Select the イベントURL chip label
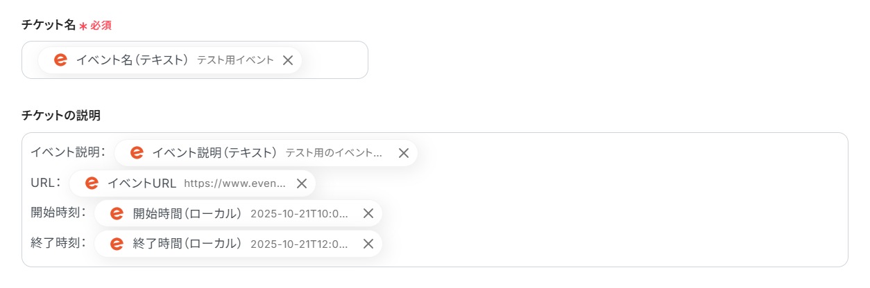 (142, 183)
